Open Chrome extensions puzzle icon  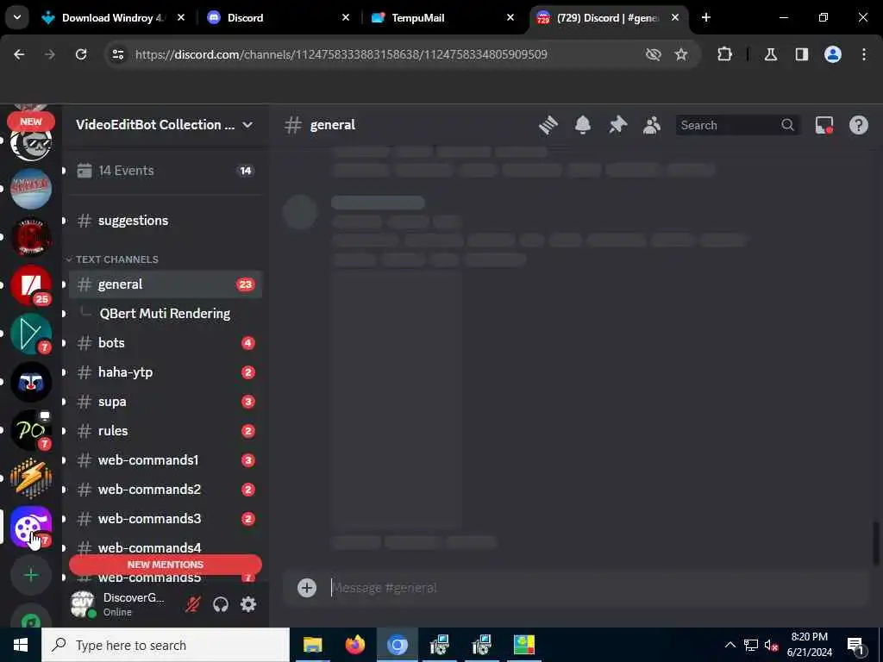[x=724, y=54]
